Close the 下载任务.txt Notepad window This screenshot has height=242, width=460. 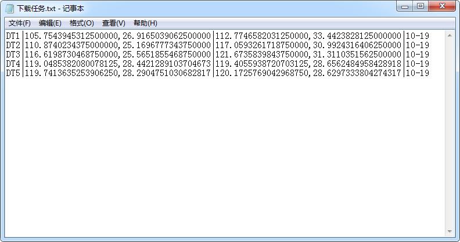(442, 6)
